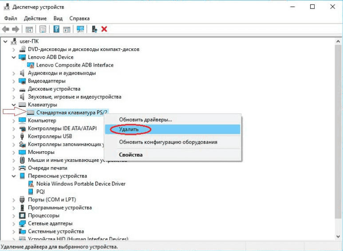Click the Сетевые адаптеры network icon
343x251 pixels.
point(22,224)
